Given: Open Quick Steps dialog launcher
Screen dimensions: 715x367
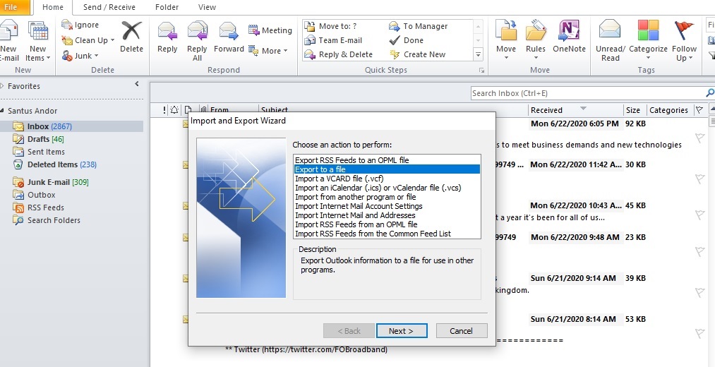Looking at the screenshot, I should tap(481, 70).
